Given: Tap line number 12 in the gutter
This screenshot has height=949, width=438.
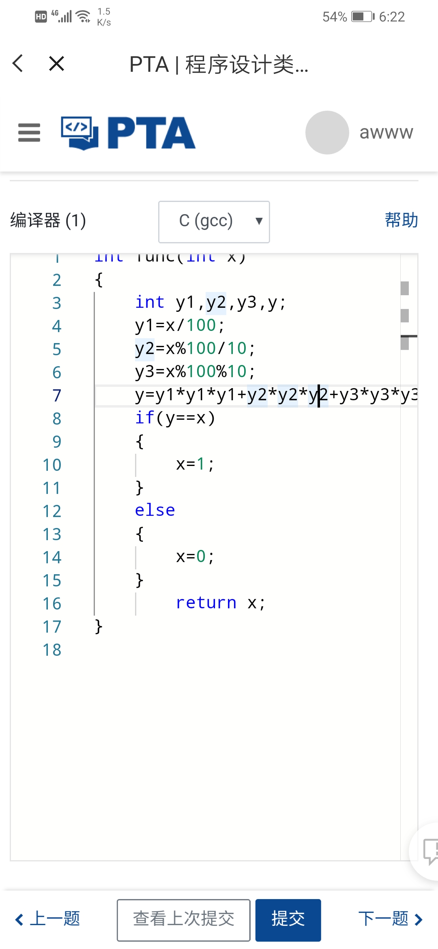Looking at the screenshot, I should pos(52,511).
